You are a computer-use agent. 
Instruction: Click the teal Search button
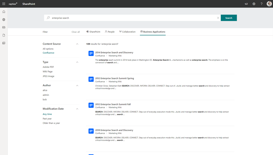(x=228, y=18)
